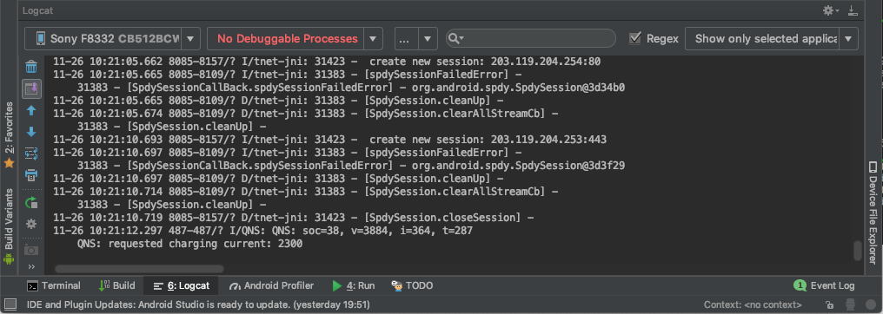Switch to the Terminal tab
883x314 pixels.
(54, 285)
